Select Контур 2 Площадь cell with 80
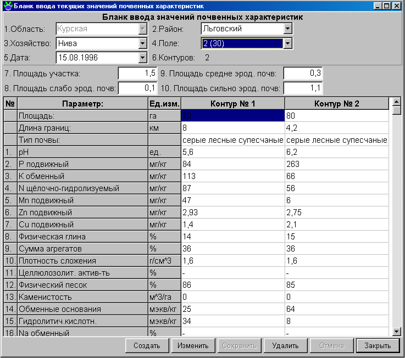 click(x=337, y=116)
